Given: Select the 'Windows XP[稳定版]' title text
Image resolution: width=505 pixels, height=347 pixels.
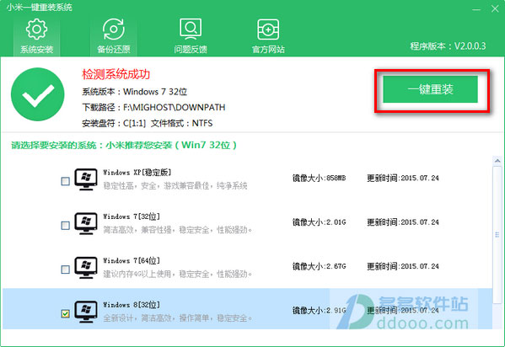Looking at the screenshot, I should click(x=137, y=172).
